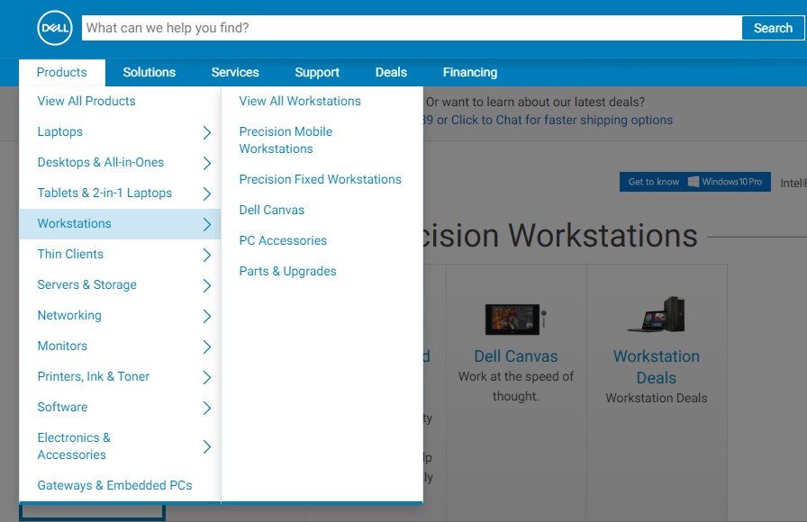Expand the Software chevron arrow
Viewport: 807px width, 522px height.
click(x=207, y=408)
